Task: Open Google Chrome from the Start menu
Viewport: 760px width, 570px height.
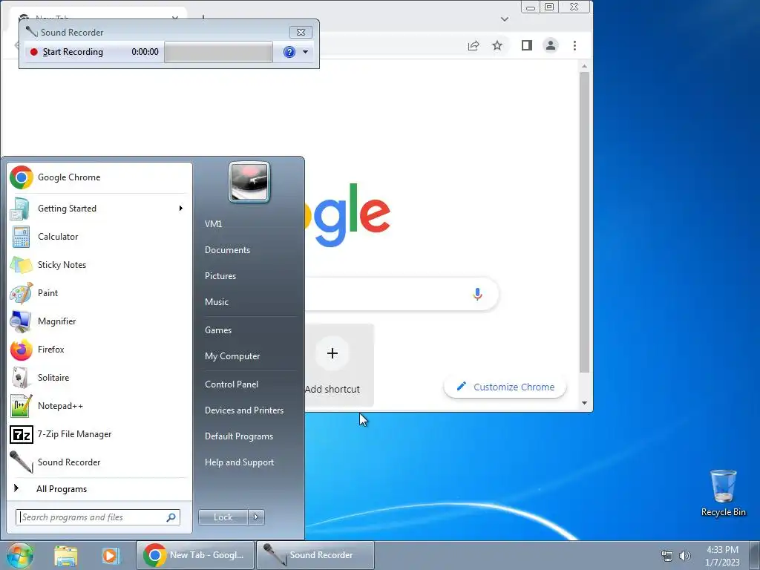Action: click(99, 177)
